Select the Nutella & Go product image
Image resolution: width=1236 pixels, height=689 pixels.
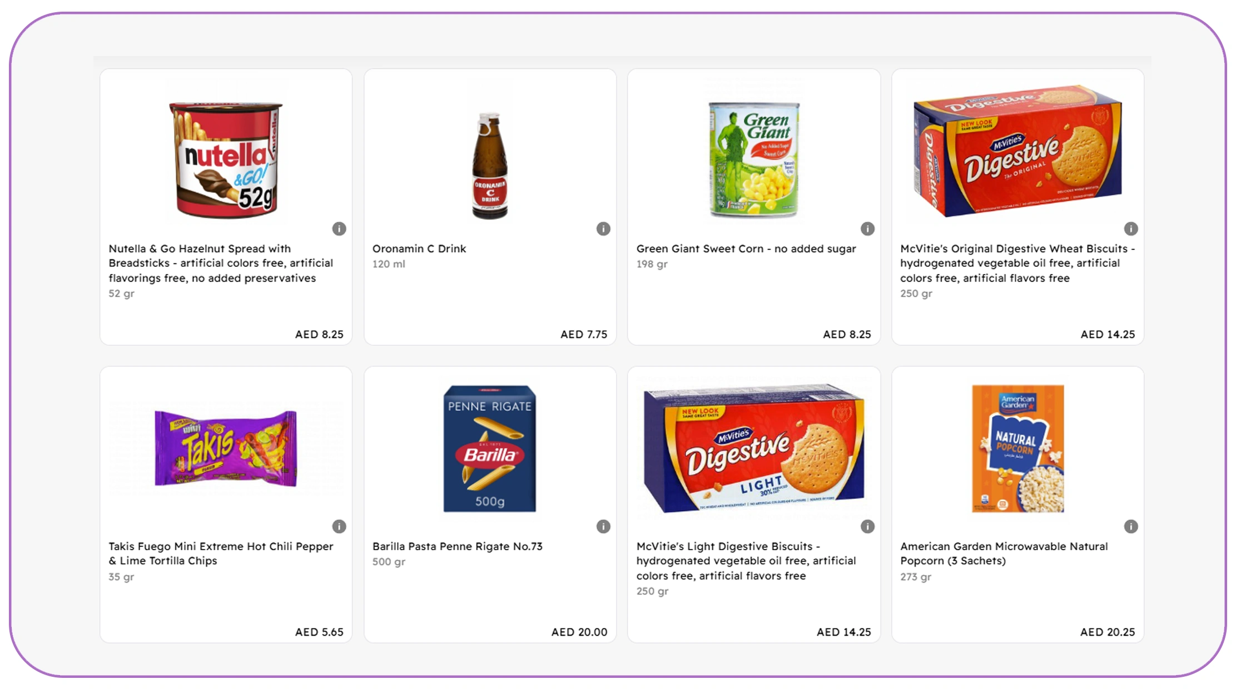(226, 159)
